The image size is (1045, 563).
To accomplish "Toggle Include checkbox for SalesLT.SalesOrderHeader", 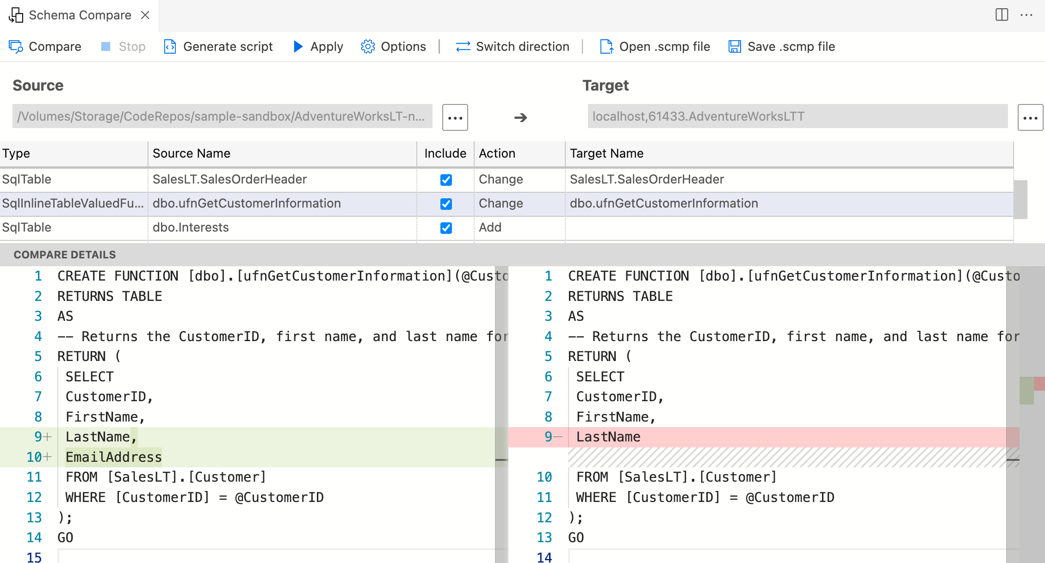I will click(446, 179).
